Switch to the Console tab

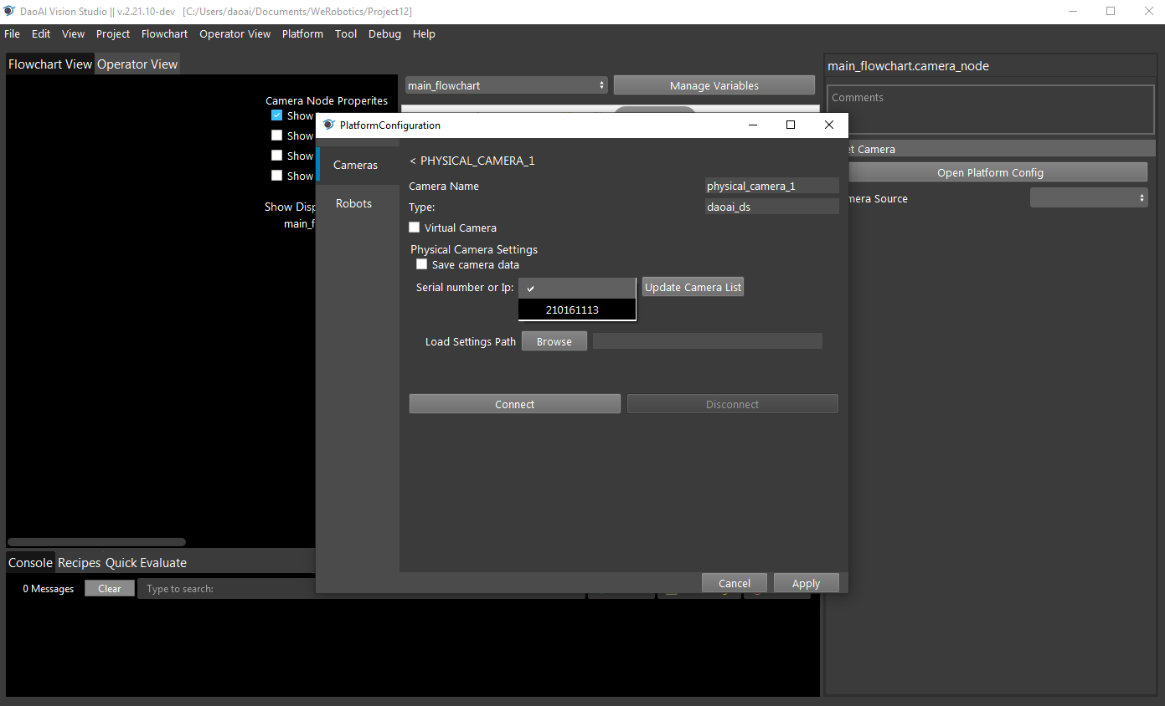30,562
